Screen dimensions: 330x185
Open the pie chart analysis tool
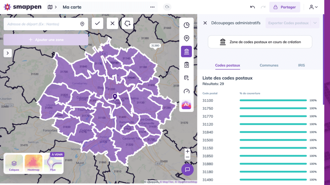tap(187, 25)
